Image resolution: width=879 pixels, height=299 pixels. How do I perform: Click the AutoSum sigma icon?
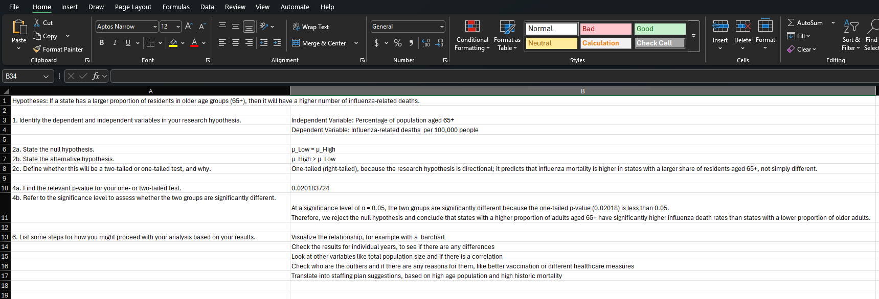coord(791,22)
